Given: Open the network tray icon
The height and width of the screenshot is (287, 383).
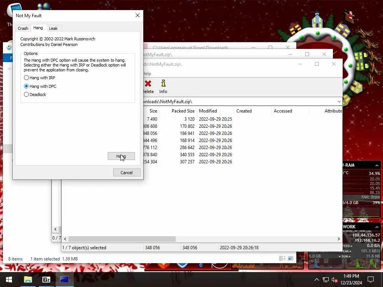Looking at the screenshot, I should pyautogui.click(x=325, y=280).
